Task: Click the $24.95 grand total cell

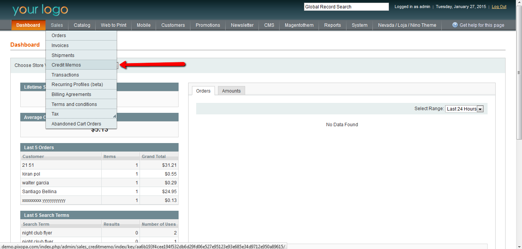Action: [159, 192]
